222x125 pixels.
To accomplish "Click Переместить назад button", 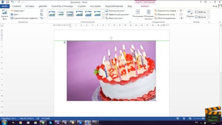I will [x=165, y=14].
